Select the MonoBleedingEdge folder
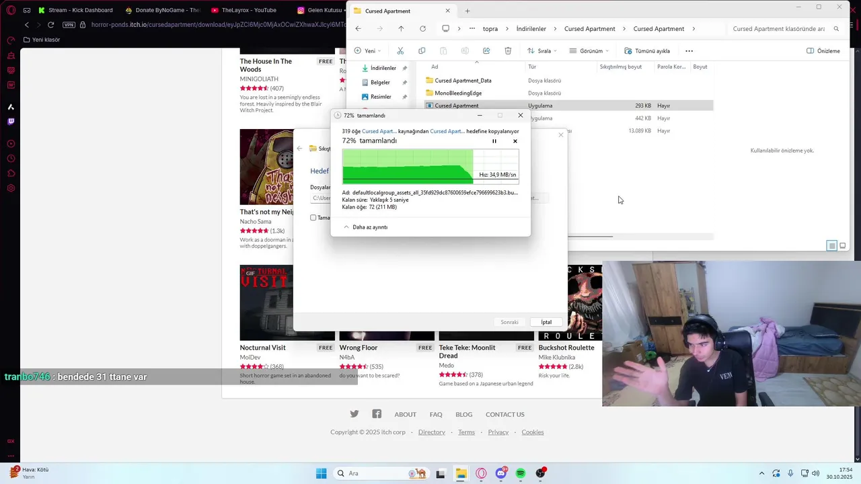The image size is (861, 484). 458,93
